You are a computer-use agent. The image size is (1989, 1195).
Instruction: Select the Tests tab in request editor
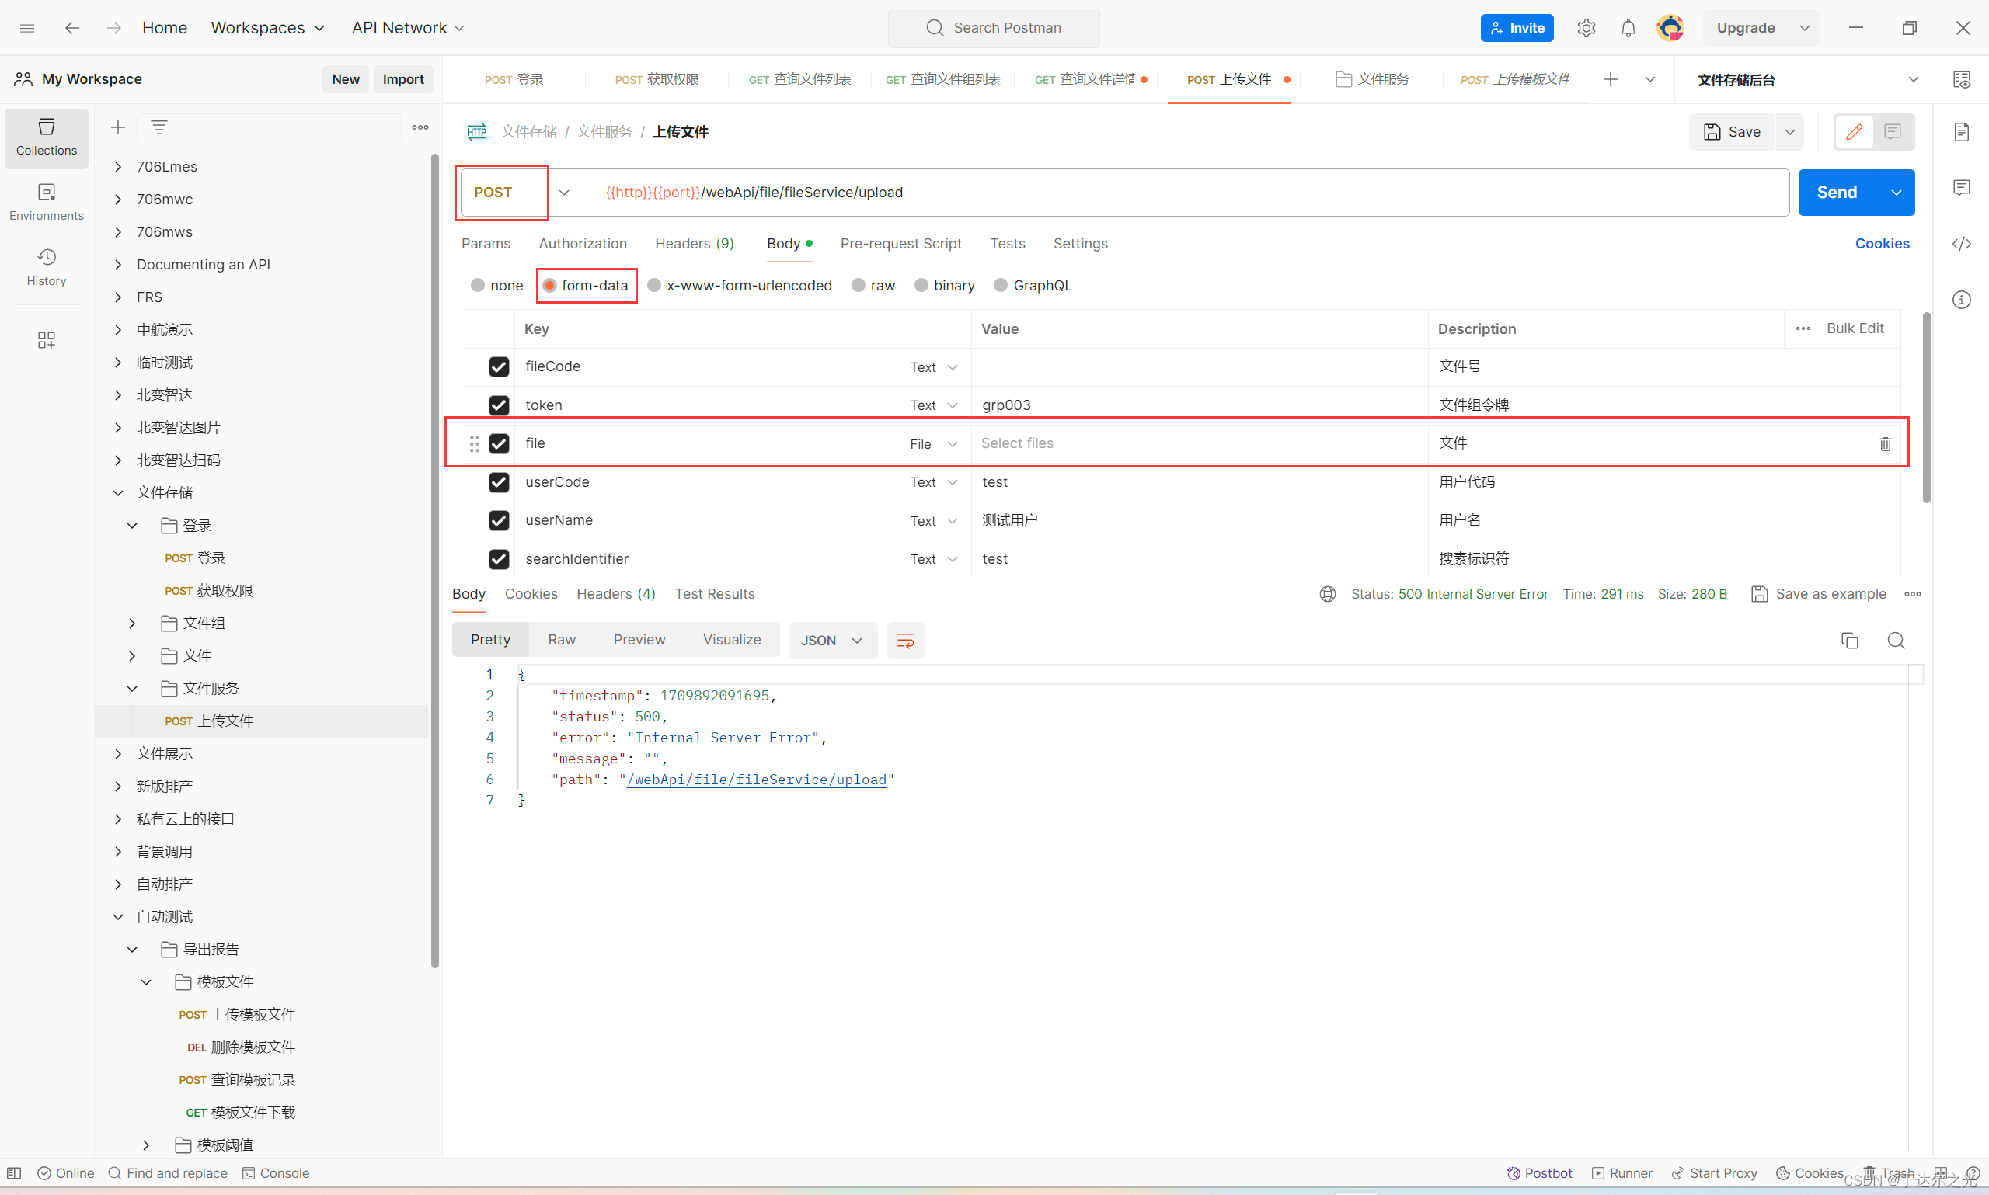point(1008,243)
